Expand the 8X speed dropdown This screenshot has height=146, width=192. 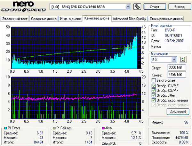[x=174, y=60]
